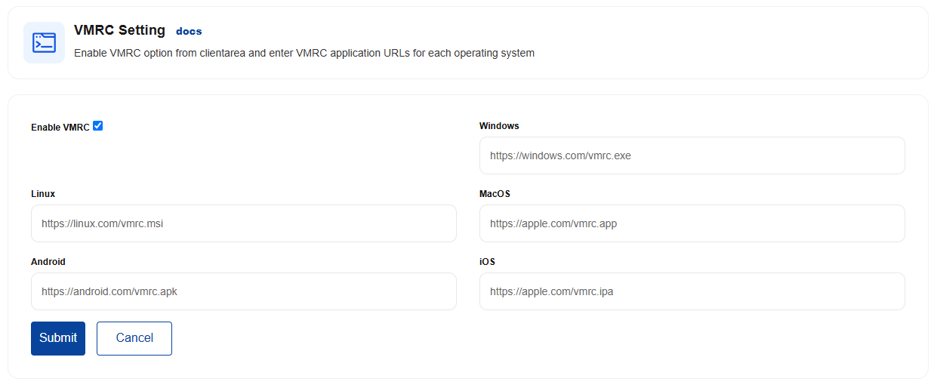This screenshot has width=937, height=391.
Task: Click the Linux field label
Action: (x=43, y=194)
